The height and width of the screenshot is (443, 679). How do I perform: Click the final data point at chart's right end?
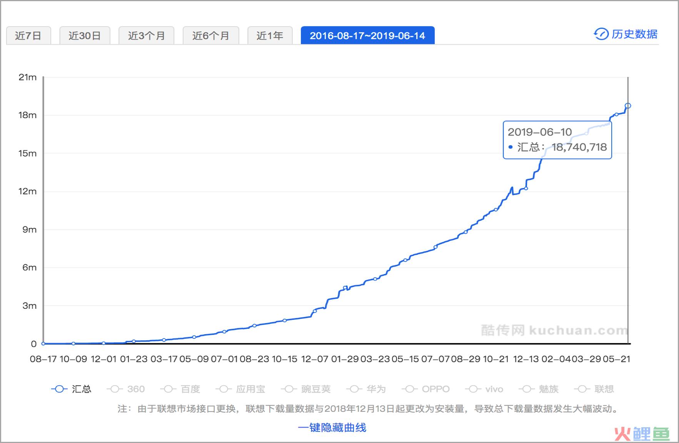pyautogui.click(x=628, y=106)
